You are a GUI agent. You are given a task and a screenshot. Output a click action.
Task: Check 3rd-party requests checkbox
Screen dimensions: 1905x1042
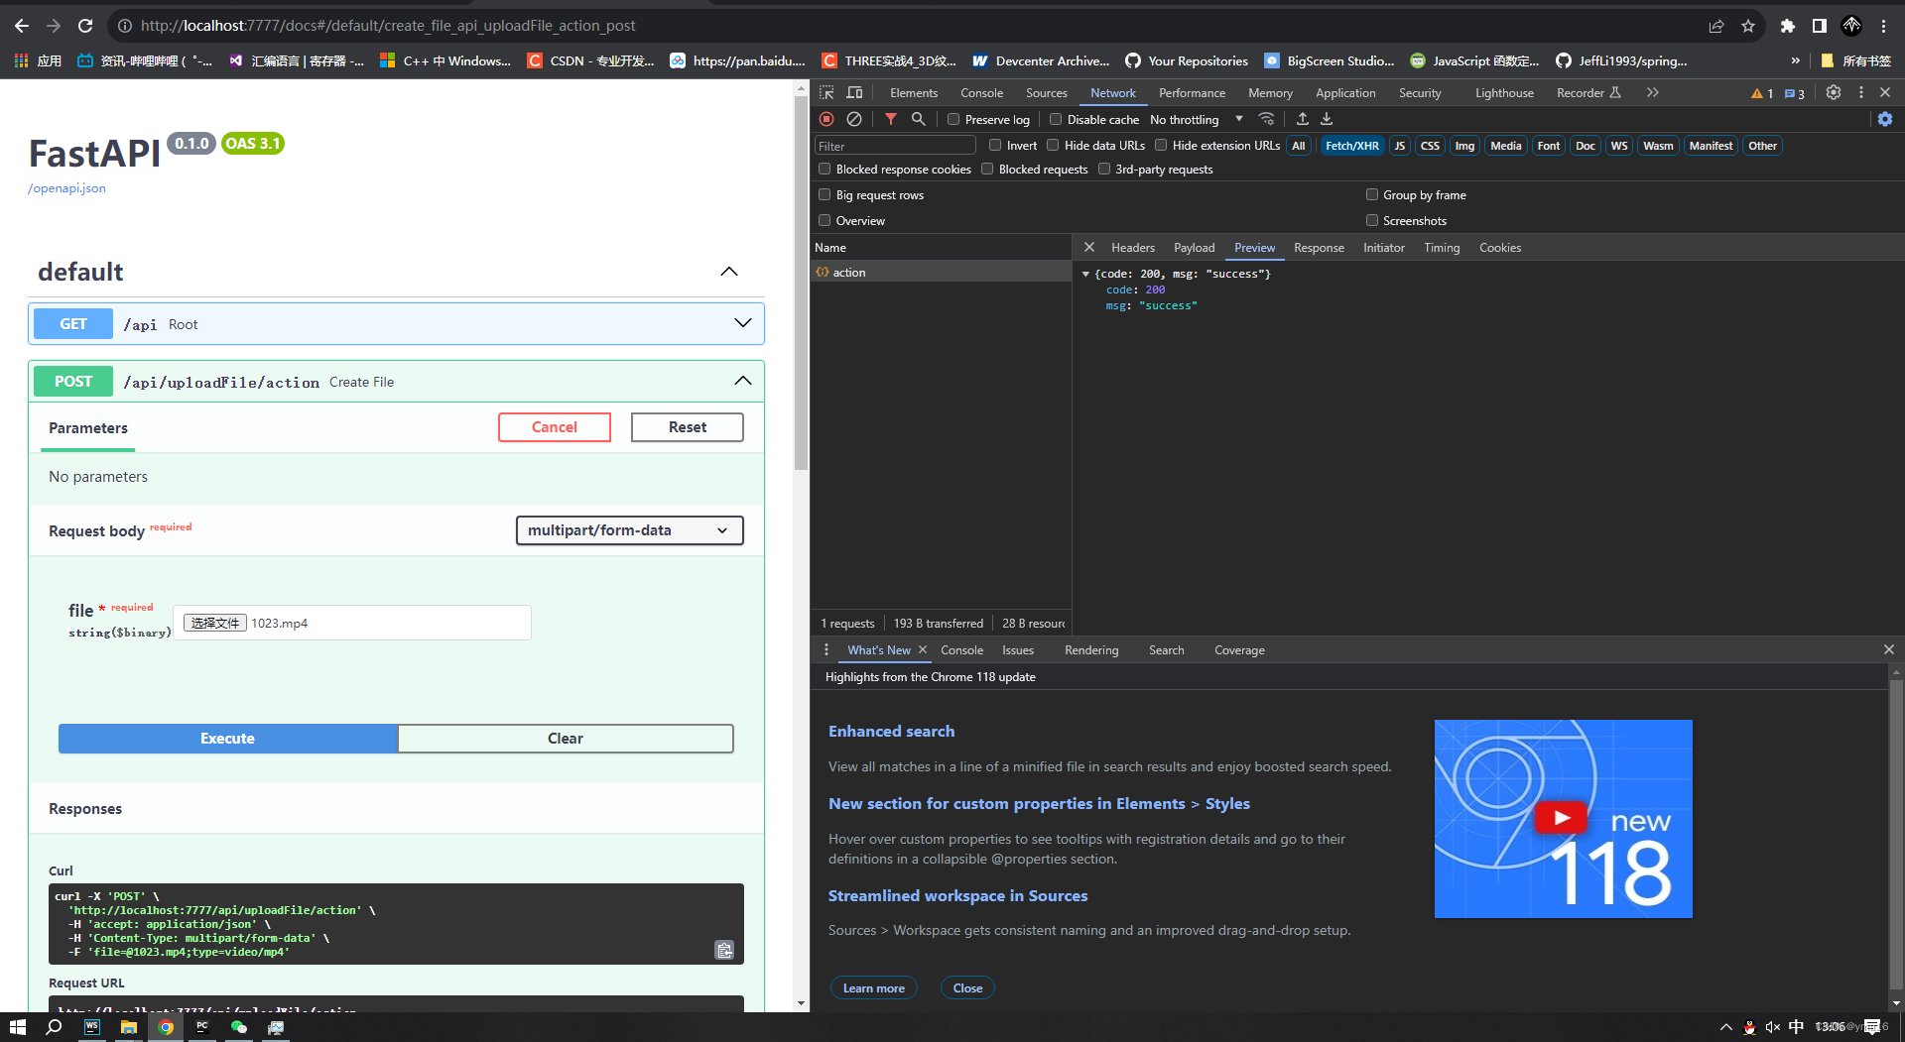click(x=1104, y=169)
